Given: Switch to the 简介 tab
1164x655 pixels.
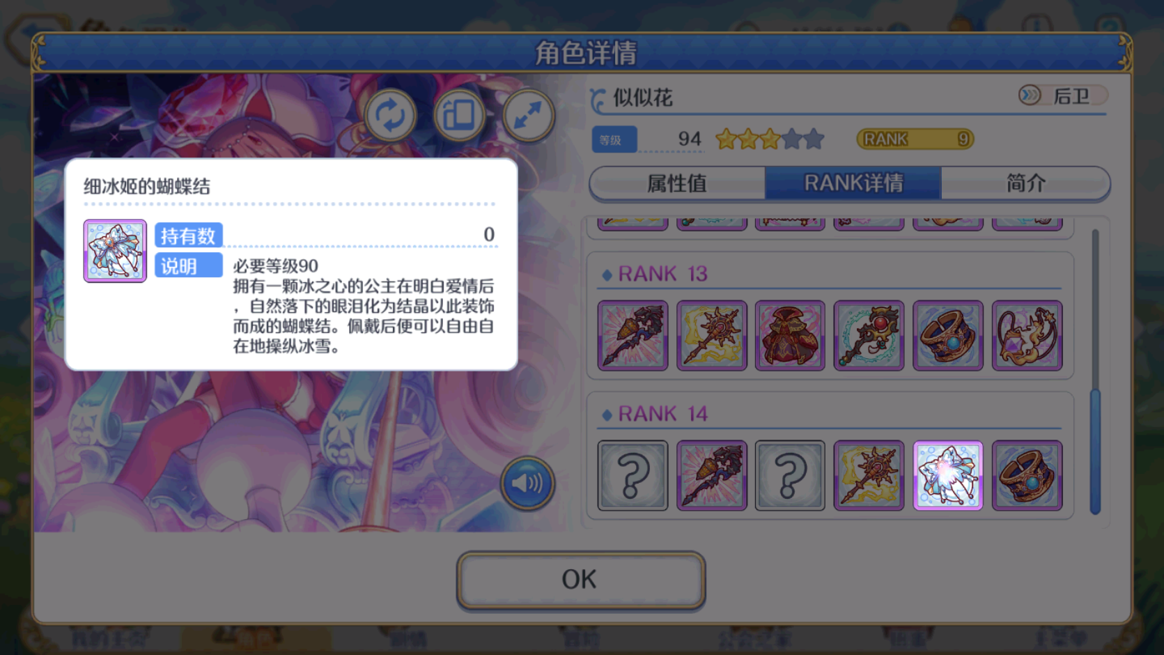Looking at the screenshot, I should [x=1025, y=183].
